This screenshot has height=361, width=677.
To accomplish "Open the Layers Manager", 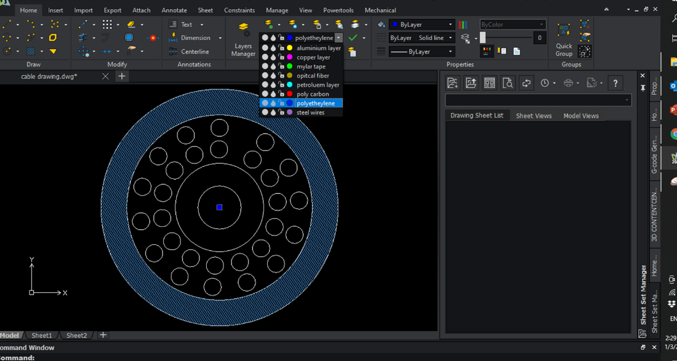I will [243, 38].
